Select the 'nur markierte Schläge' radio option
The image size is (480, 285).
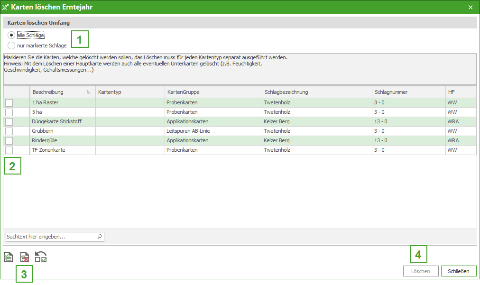[11, 46]
